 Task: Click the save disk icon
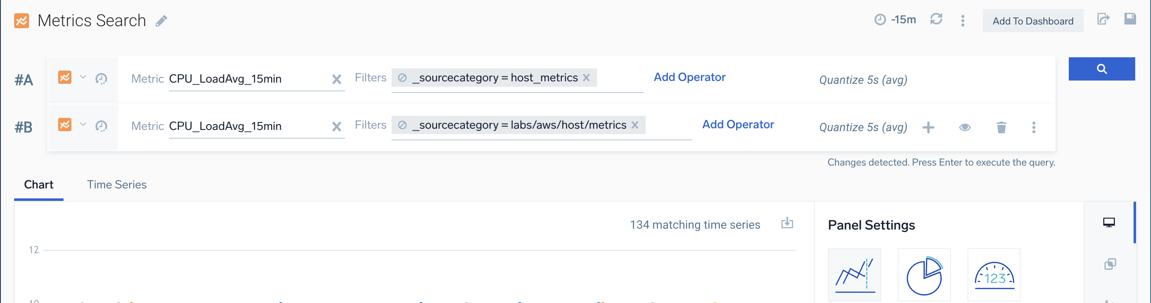[x=1129, y=19]
